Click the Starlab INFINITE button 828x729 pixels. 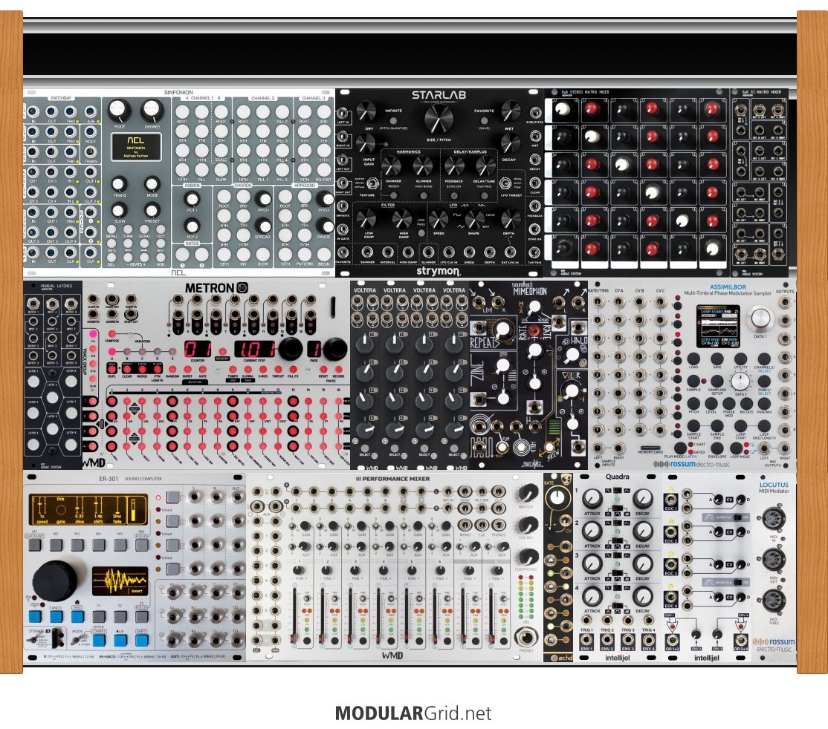coord(395,120)
